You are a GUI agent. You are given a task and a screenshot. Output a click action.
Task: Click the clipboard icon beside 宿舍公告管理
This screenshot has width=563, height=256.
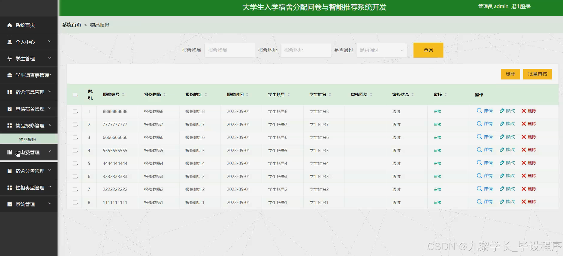(10, 171)
